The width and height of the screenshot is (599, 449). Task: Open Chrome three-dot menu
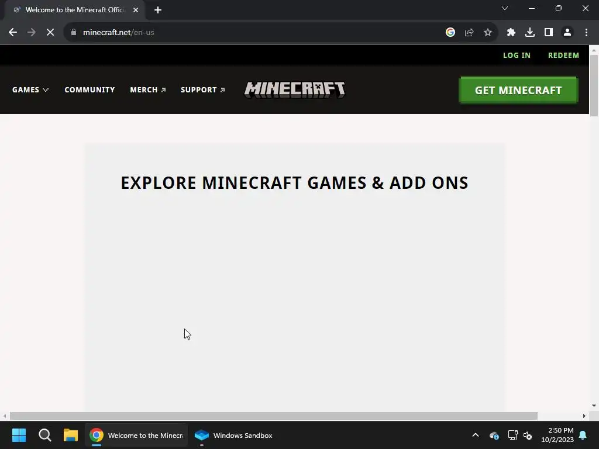click(586, 33)
